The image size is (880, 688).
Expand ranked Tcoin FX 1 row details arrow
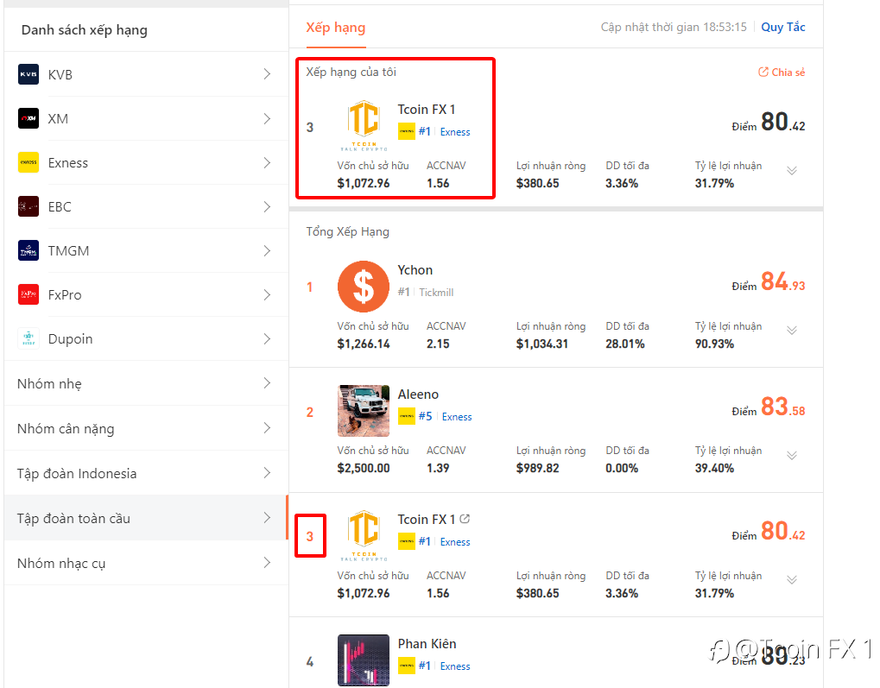tap(792, 580)
